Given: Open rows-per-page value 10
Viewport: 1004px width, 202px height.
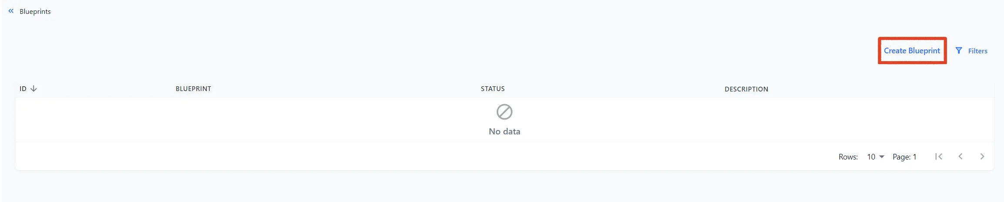Looking at the screenshot, I should (x=871, y=157).
